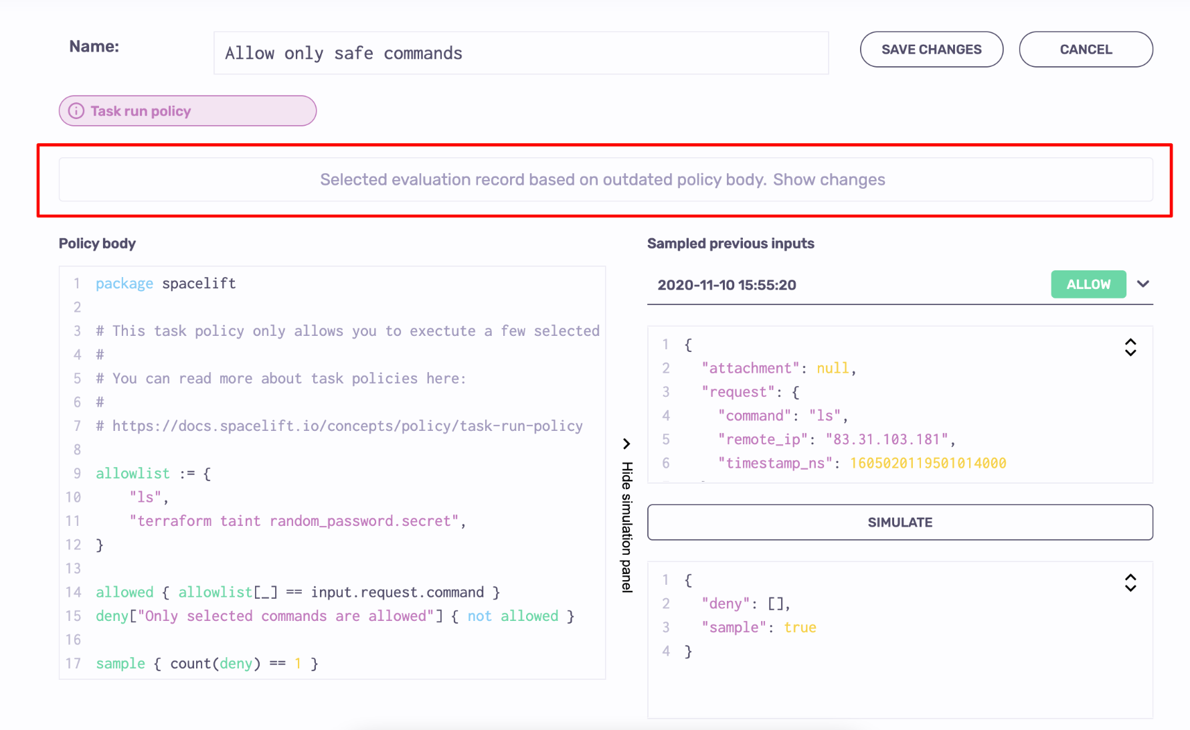The image size is (1190, 730).
Task: Click the remote_ip value in sampled input
Action: (x=887, y=440)
